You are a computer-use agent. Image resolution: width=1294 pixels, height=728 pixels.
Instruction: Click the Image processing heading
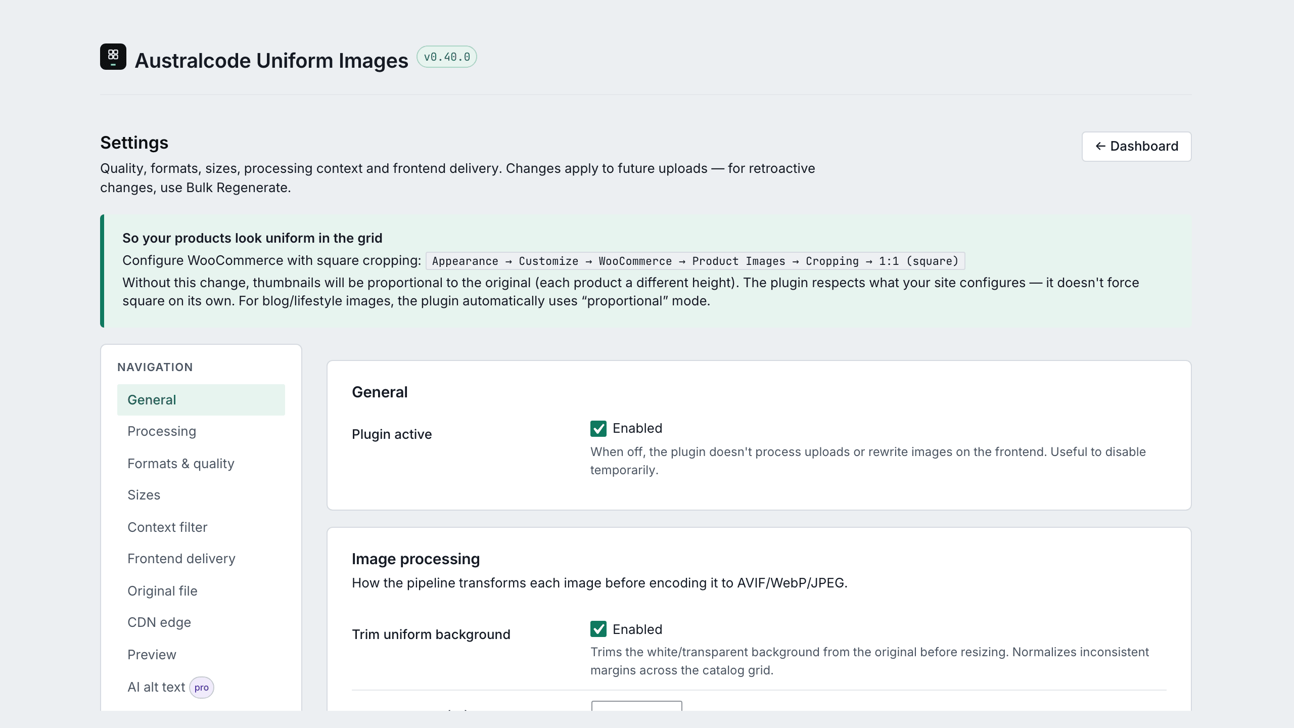click(x=415, y=559)
